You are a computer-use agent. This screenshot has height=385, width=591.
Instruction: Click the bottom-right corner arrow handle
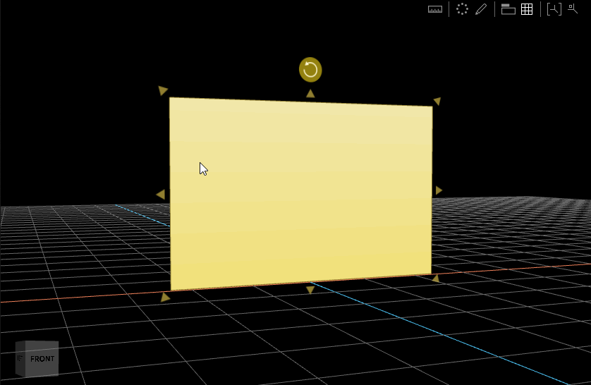(x=436, y=279)
